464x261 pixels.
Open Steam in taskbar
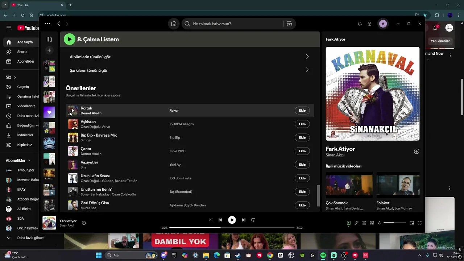[238, 255]
